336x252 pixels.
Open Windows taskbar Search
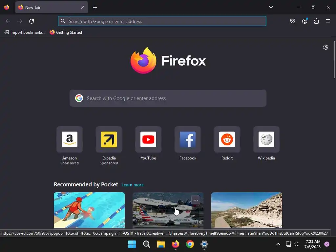pyautogui.click(x=147, y=244)
